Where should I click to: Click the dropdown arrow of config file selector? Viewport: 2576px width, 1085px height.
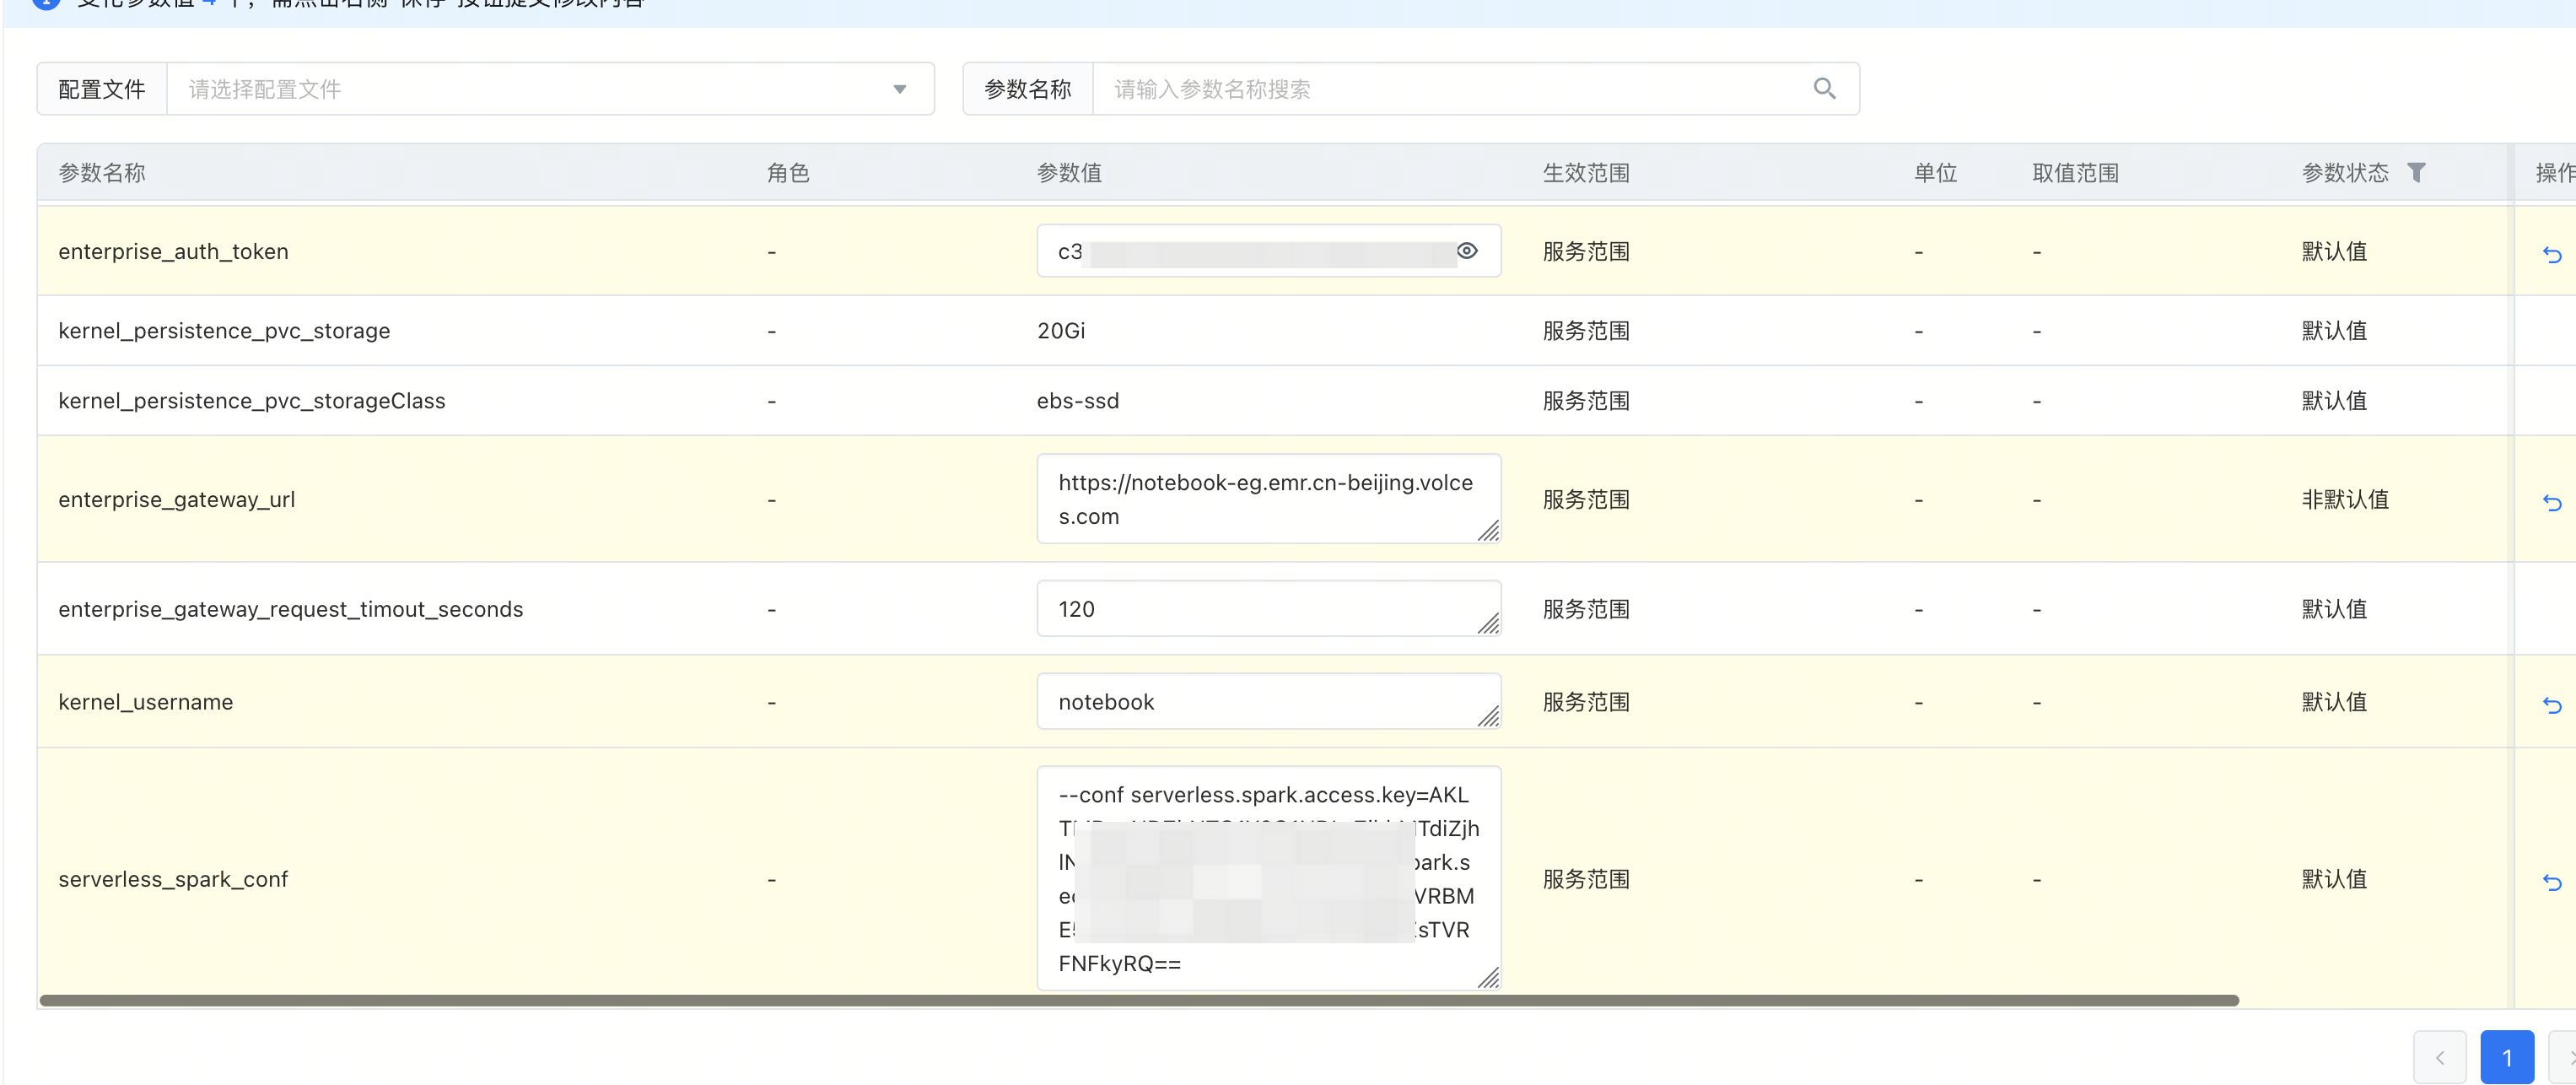pyautogui.click(x=899, y=89)
